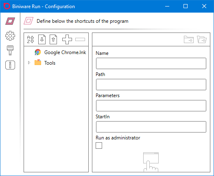Remove shortcut with the minus icon
This screenshot has height=176, width=214.
[x=80, y=39]
